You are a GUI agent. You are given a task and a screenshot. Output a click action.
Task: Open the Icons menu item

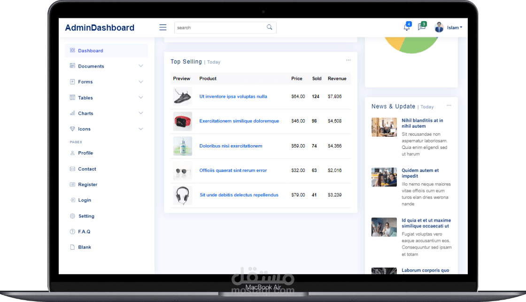tap(107, 129)
